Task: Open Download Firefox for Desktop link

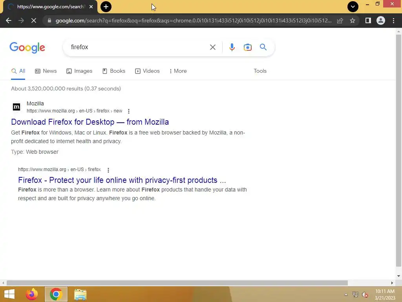Action: [x=90, y=122]
